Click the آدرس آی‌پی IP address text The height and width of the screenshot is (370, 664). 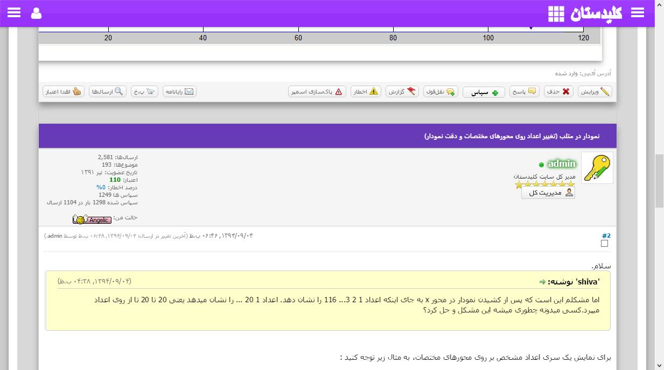(x=583, y=73)
